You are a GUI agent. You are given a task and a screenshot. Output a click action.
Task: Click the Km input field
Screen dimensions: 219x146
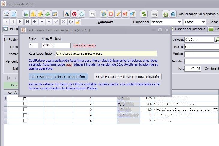[x=193, y=69]
